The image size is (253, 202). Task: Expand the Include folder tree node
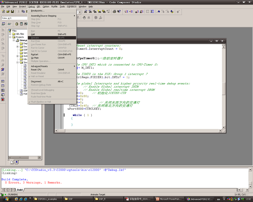[17, 56]
